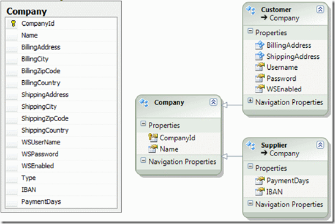Screen dimensions: 335x224
Task: Collapse the Properties section of Supplier entity
Action: tap(250, 166)
